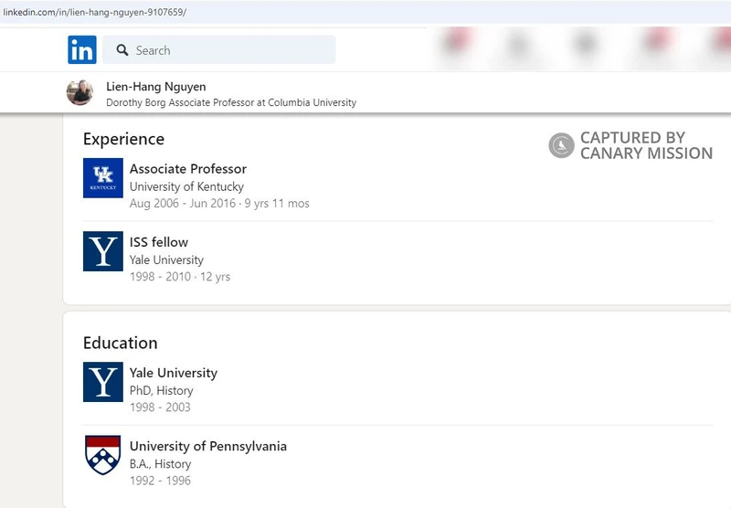
Task: Click the 1992 - 1996 education dates
Action: click(160, 481)
